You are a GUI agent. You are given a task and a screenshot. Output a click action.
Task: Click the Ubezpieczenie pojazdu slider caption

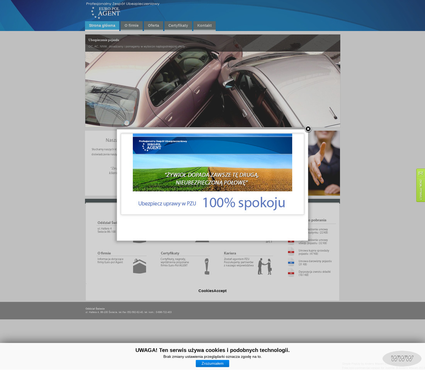coord(104,40)
